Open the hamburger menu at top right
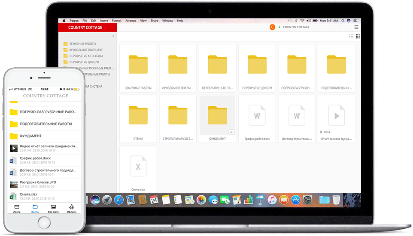 tap(356, 27)
